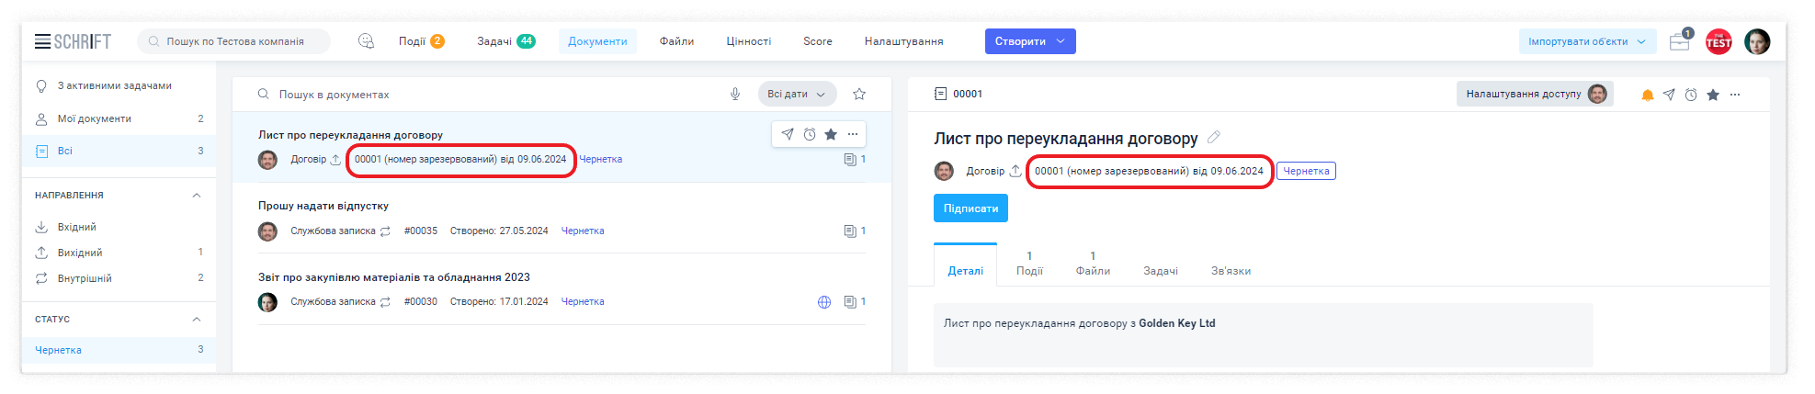Toggle the favorite star on the first list document
Screen dimensions: 1815x394
coord(831,134)
